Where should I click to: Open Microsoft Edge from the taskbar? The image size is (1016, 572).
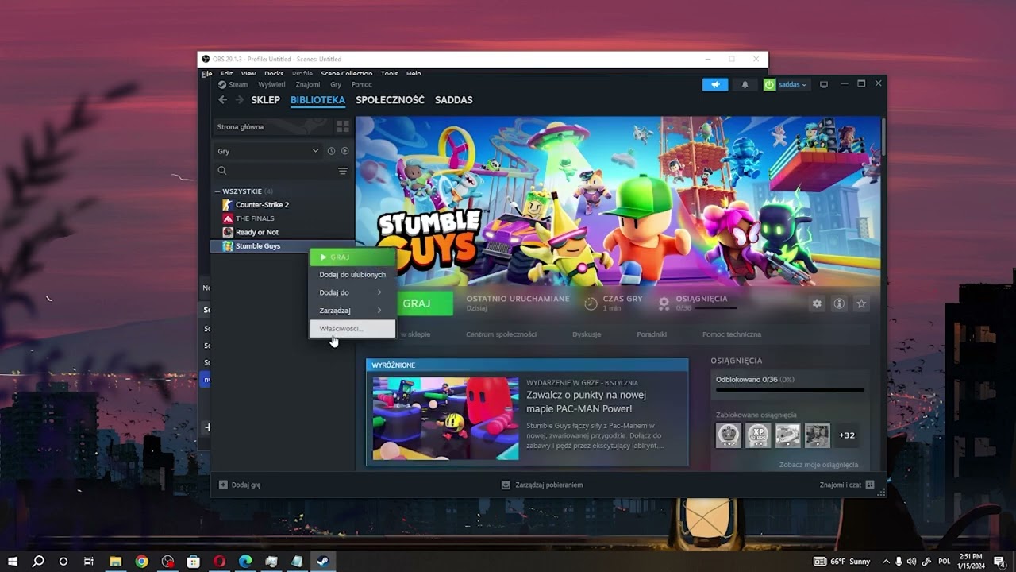pos(245,561)
